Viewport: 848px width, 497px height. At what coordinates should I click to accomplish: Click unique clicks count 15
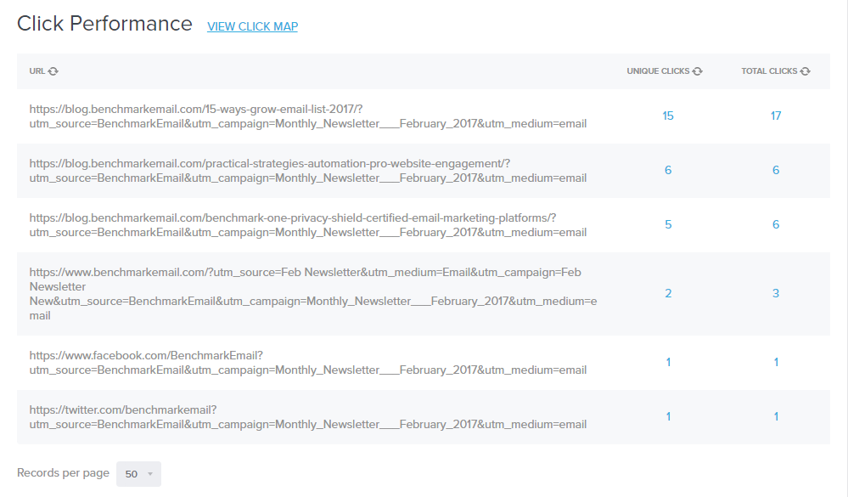pyautogui.click(x=668, y=116)
